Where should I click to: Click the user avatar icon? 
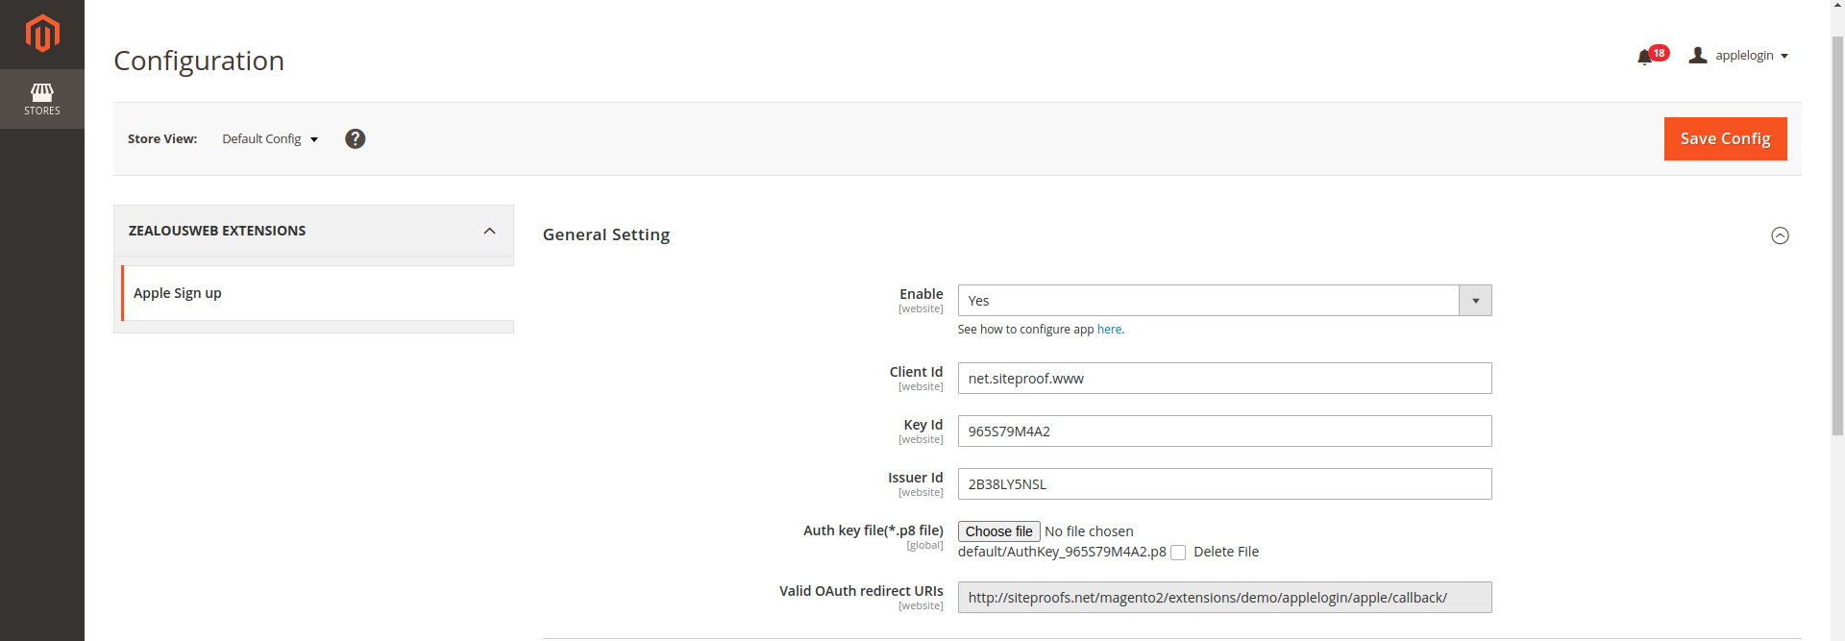[x=1698, y=56]
